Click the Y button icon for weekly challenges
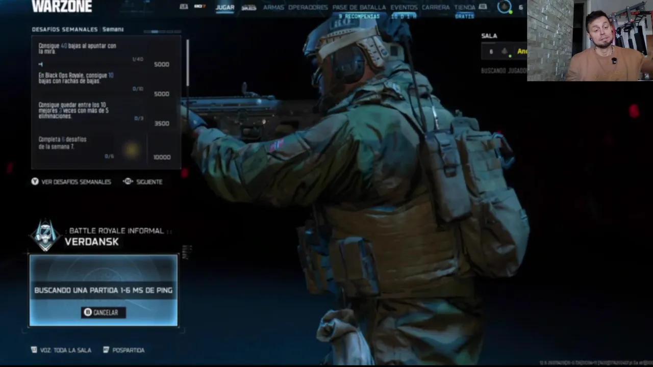 click(x=35, y=181)
